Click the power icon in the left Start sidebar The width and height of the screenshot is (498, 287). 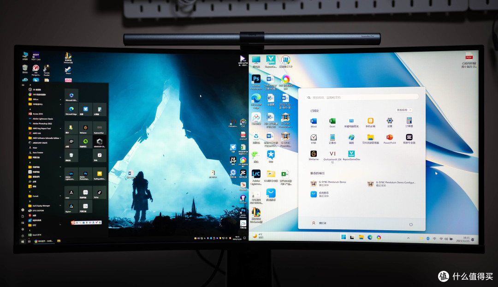pyautogui.click(x=23, y=235)
